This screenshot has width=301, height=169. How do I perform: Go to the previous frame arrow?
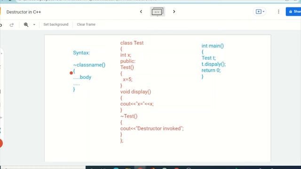[x=141, y=12]
